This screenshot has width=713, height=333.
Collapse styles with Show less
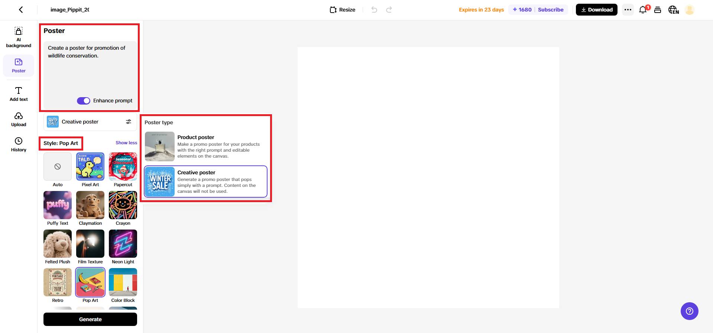pyautogui.click(x=126, y=143)
